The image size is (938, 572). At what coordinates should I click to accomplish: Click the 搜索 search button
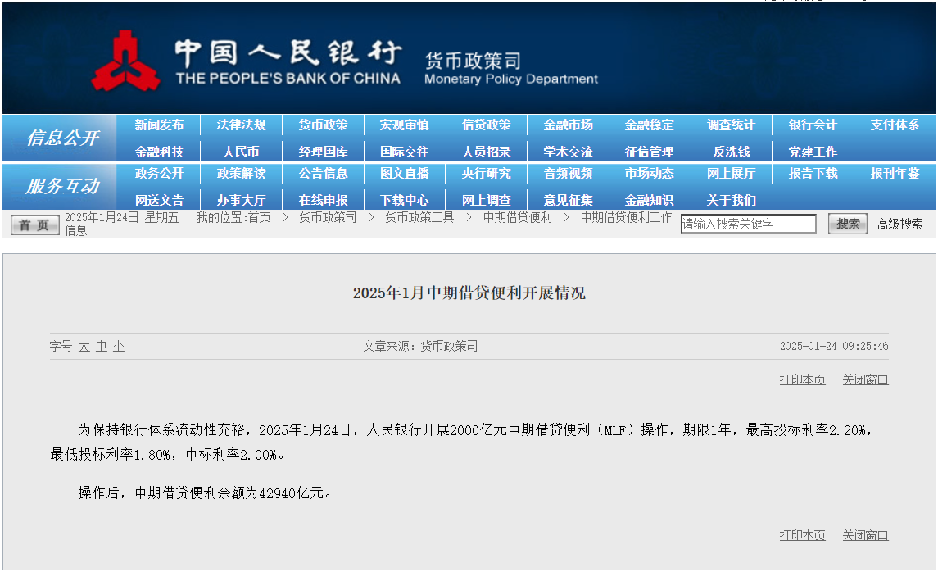(848, 224)
